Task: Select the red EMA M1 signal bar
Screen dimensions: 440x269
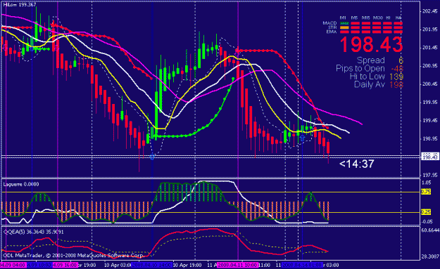Action: tap(344, 32)
